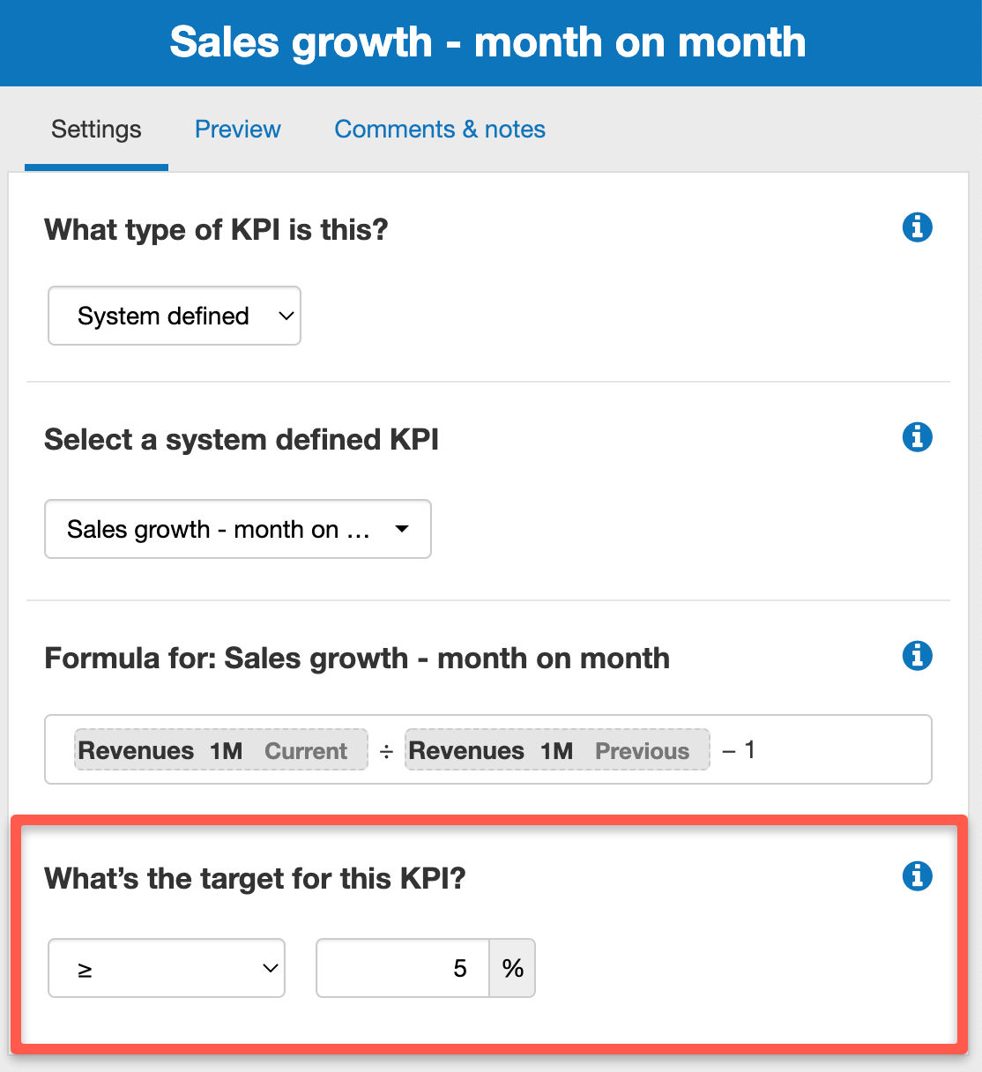This screenshot has width=982, height=1072.
Task: Expand the operator dropdown chevron
Action: (x=269, y=968)
